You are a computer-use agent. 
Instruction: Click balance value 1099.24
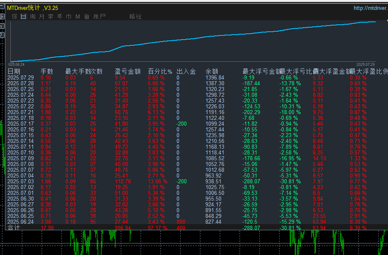coord(215,124)
